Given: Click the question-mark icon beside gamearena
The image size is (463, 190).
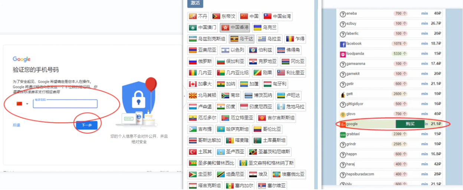Looking at the screenshot, I should tap(343, 64).
